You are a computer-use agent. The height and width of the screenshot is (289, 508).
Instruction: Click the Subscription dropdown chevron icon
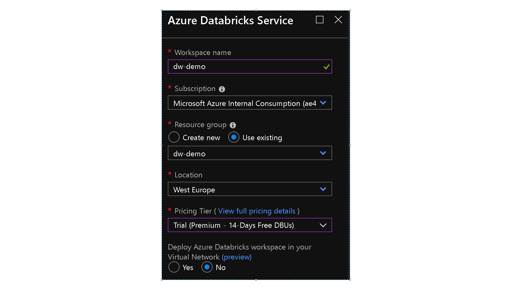[323, 103]
